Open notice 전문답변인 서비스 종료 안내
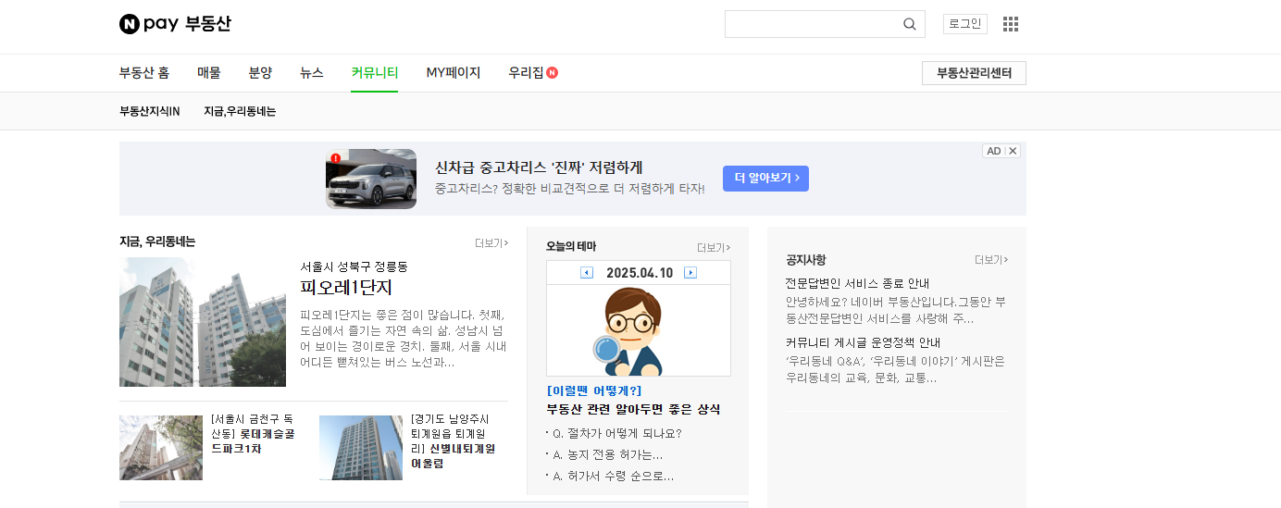 coord(858,283)
